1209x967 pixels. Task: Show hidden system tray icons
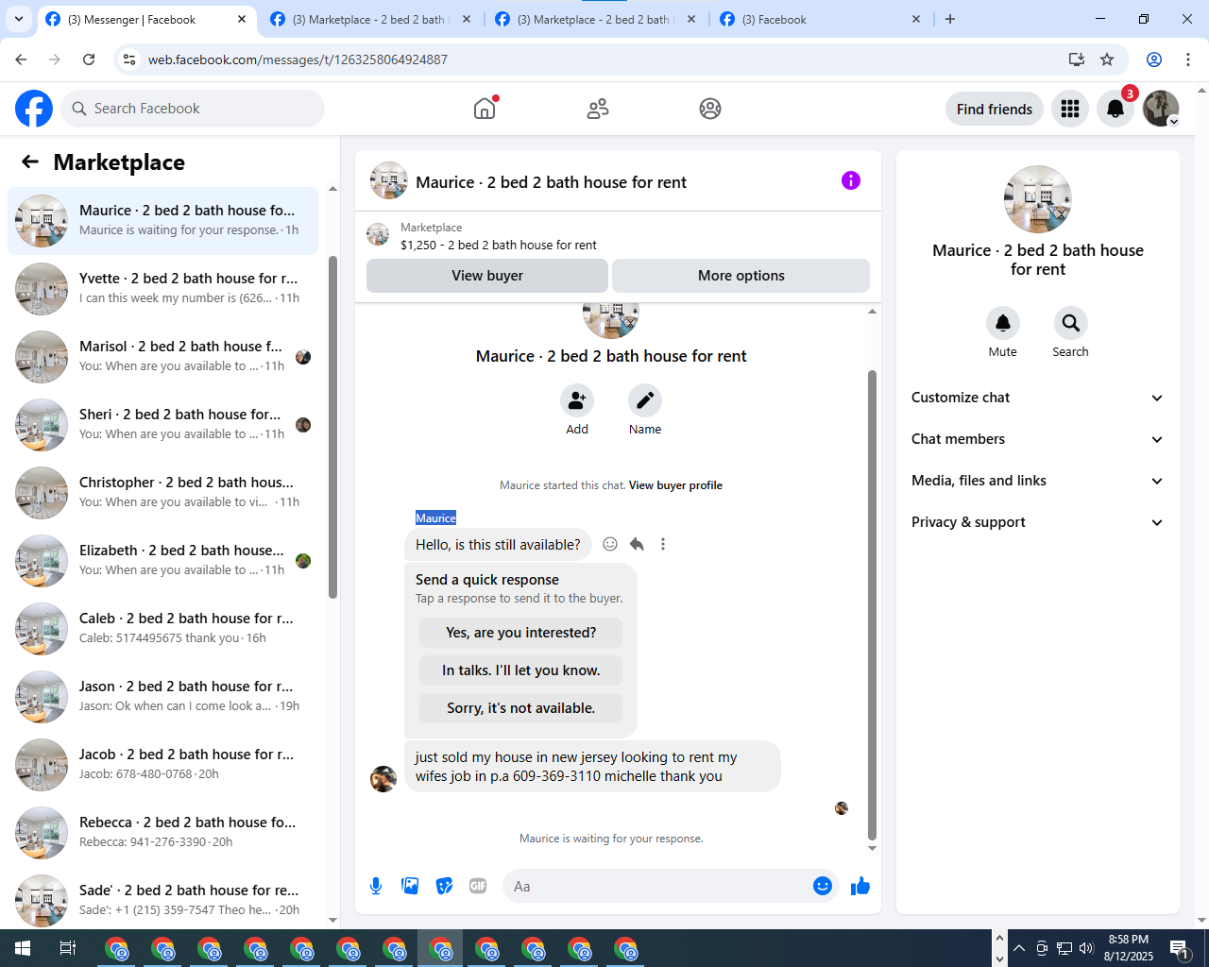pyautogui.click(x=1019, y=948)
